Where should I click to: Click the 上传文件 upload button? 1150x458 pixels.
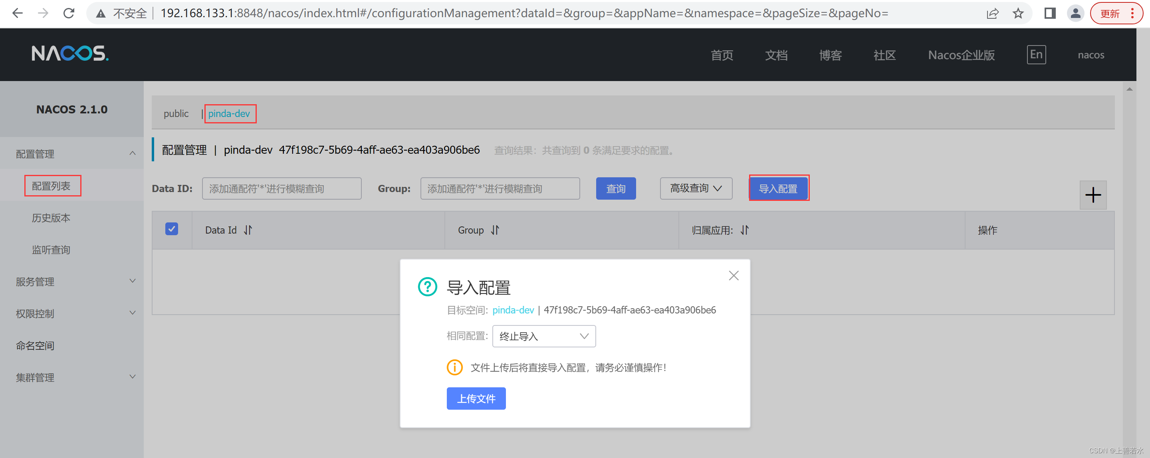476,398
